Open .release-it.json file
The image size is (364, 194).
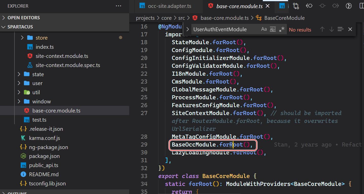pyautogui.click(x=46, y=129)
